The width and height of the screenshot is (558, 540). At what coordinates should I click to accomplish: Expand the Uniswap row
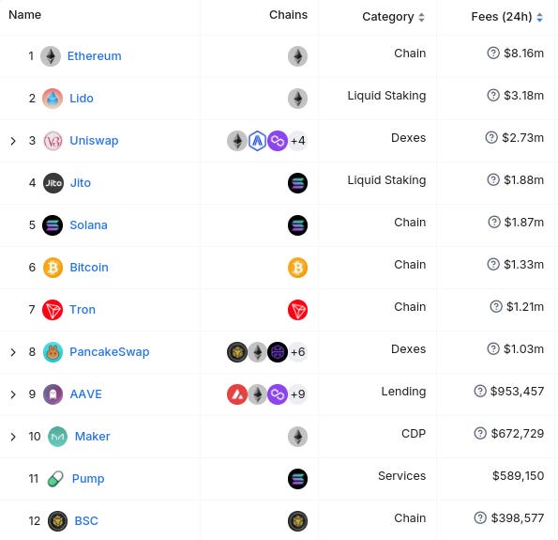(13, 141)
